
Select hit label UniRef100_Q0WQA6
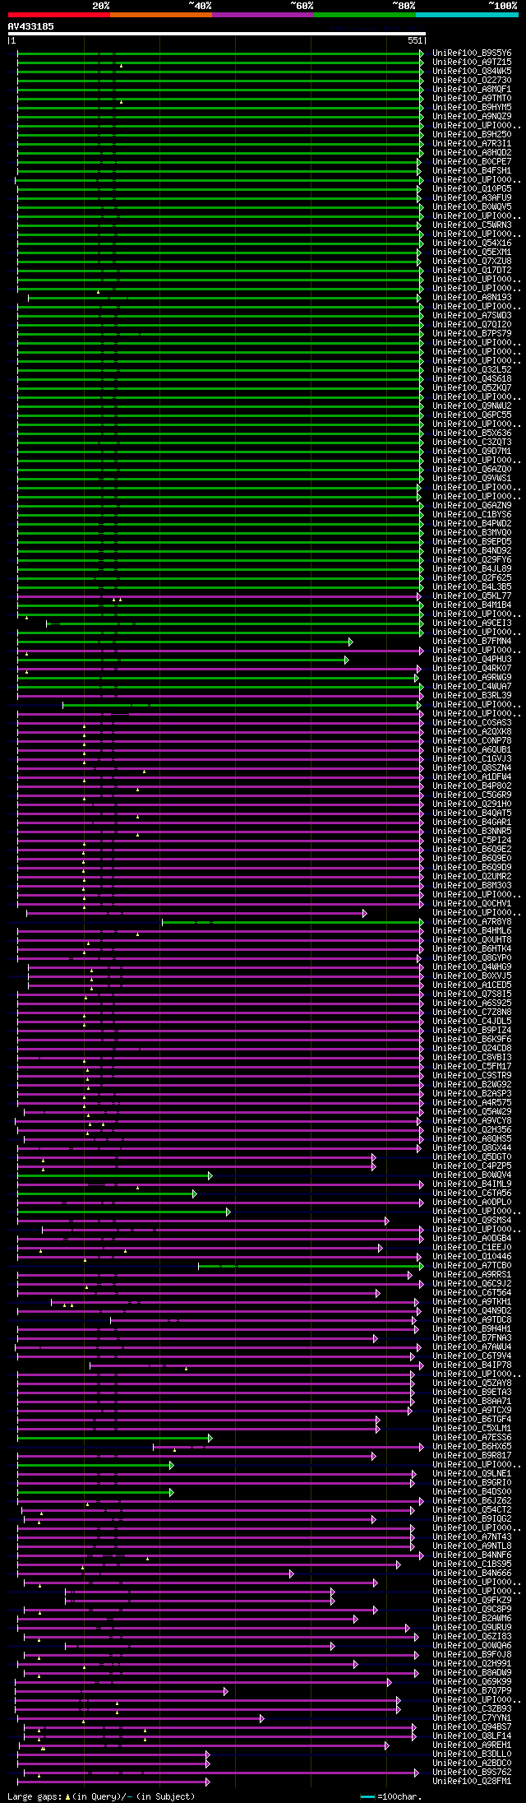pos(472,1645)
